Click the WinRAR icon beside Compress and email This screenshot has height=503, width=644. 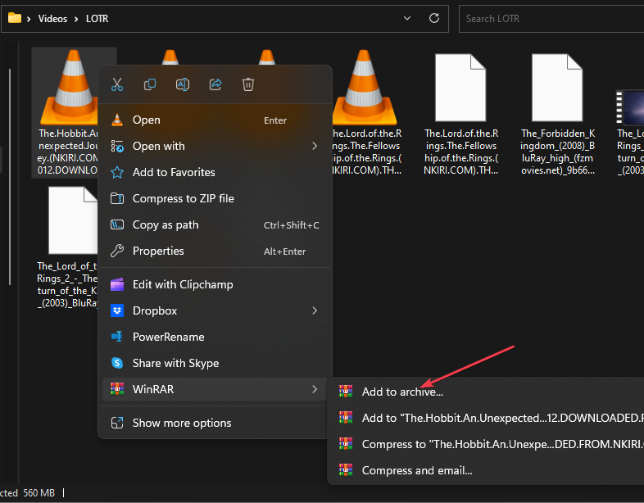click(x=346, y=469)
